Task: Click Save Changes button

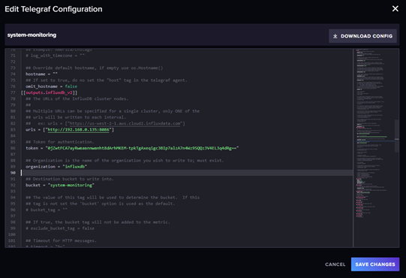Action: click(375, 264)
